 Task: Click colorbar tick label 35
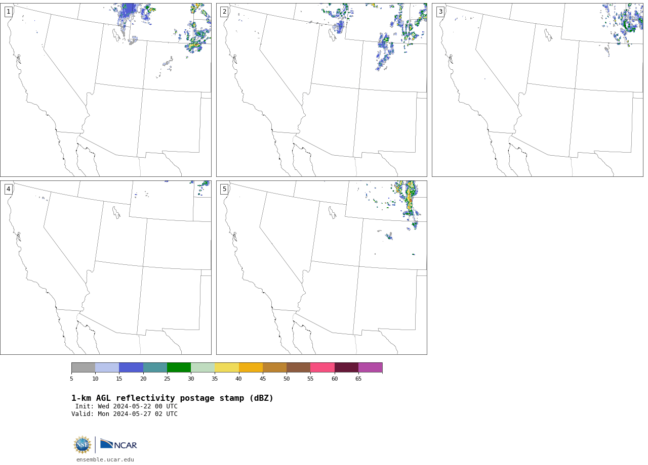click(x=215, y=379)
